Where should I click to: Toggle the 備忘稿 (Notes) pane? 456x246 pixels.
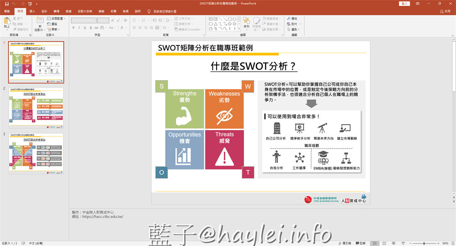pos(345,243)
